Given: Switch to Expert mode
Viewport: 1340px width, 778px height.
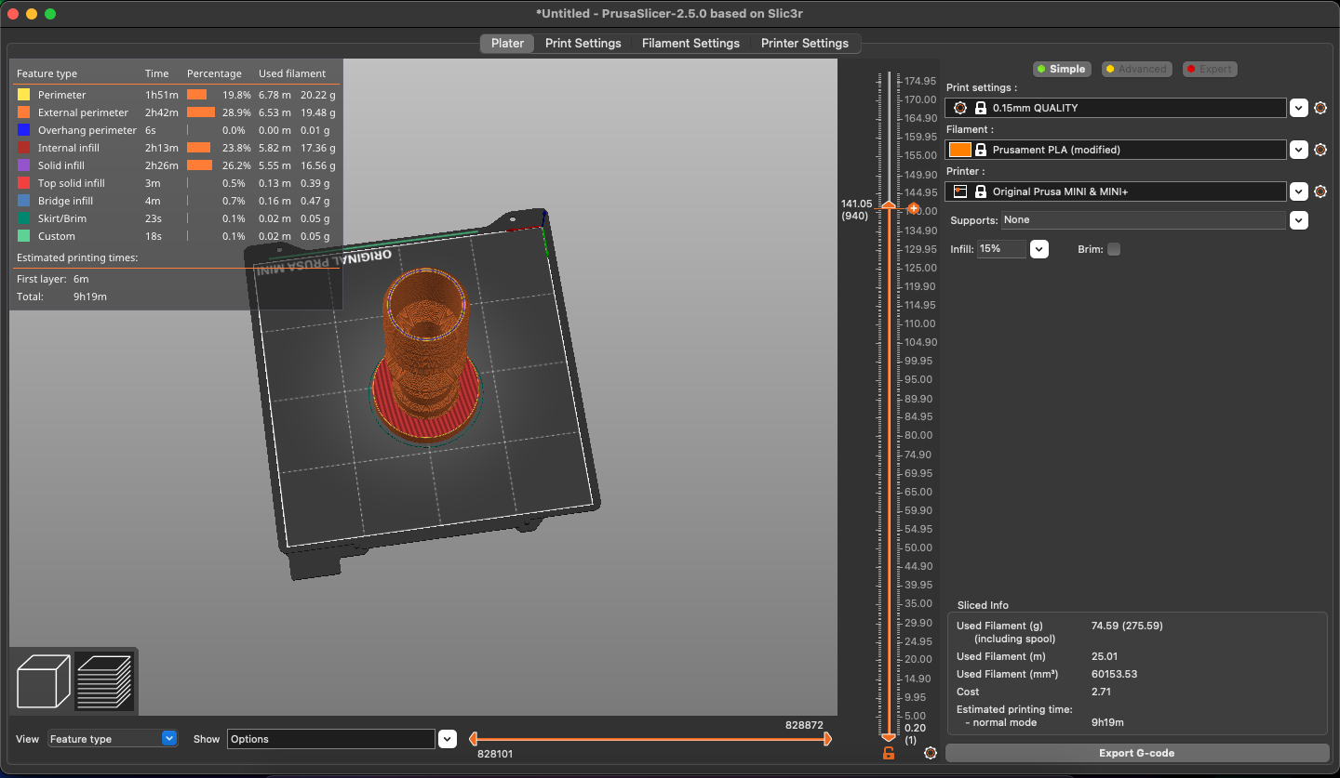Looking at the screenshot, I should pyautogui.click(x=1209, y=69).
